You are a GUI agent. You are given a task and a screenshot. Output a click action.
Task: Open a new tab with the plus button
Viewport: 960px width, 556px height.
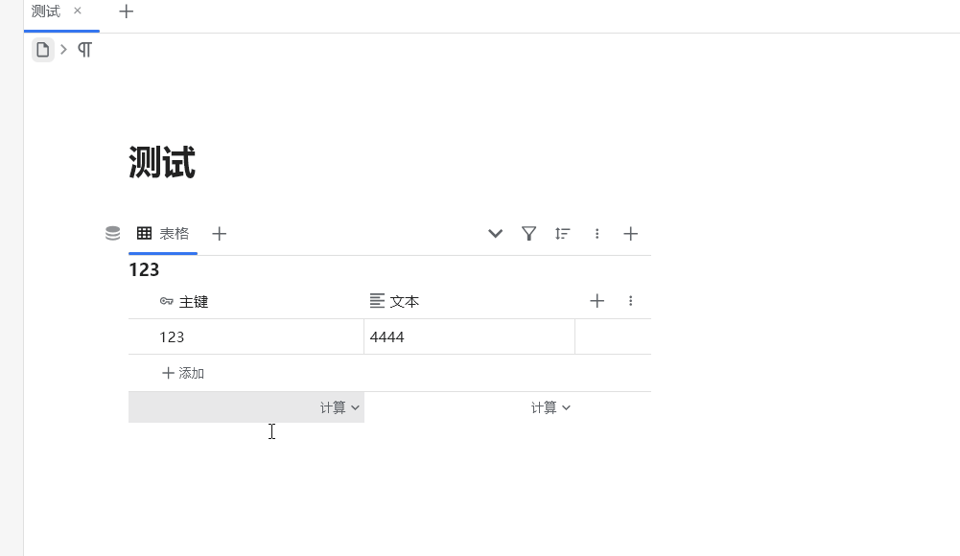pos(127,12)
